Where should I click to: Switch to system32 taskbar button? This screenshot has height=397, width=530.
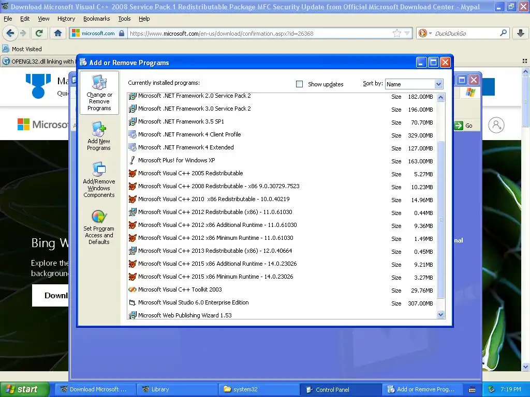[x=259, y=389]
